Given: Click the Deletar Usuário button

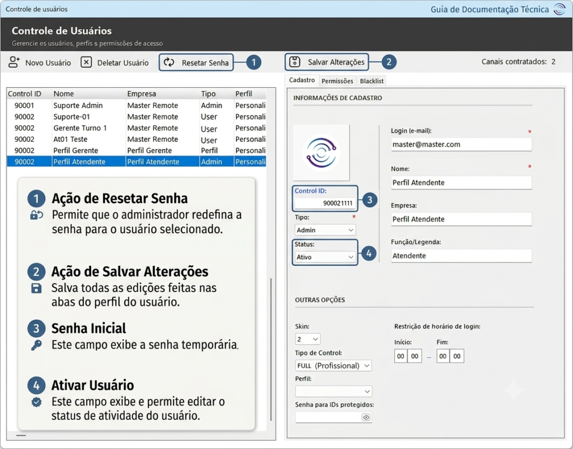Looking at the screenshot, I should click(x=115, y=63).
